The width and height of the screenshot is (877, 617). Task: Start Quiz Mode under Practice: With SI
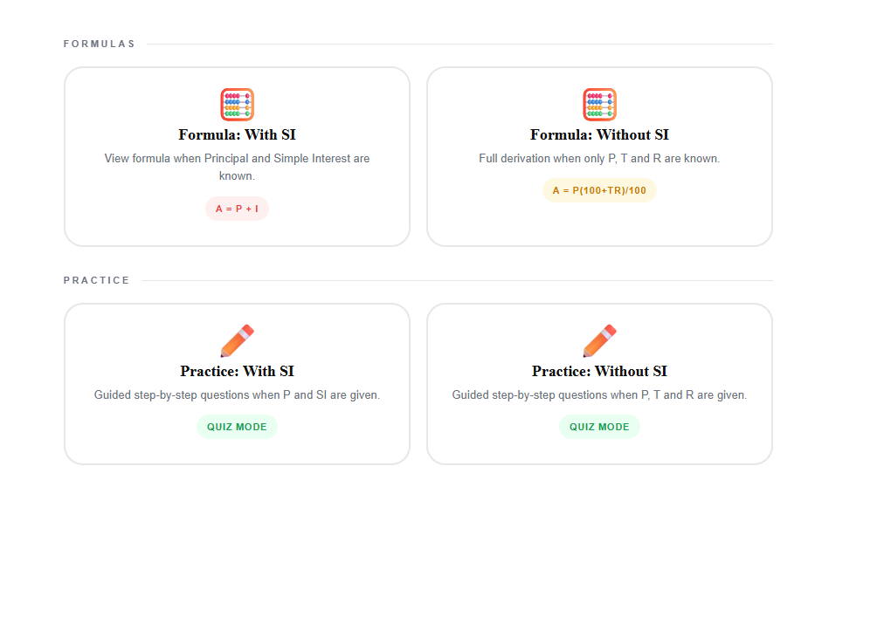237,427
